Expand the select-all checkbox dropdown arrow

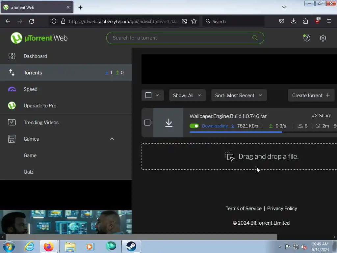tap(157, 95)
